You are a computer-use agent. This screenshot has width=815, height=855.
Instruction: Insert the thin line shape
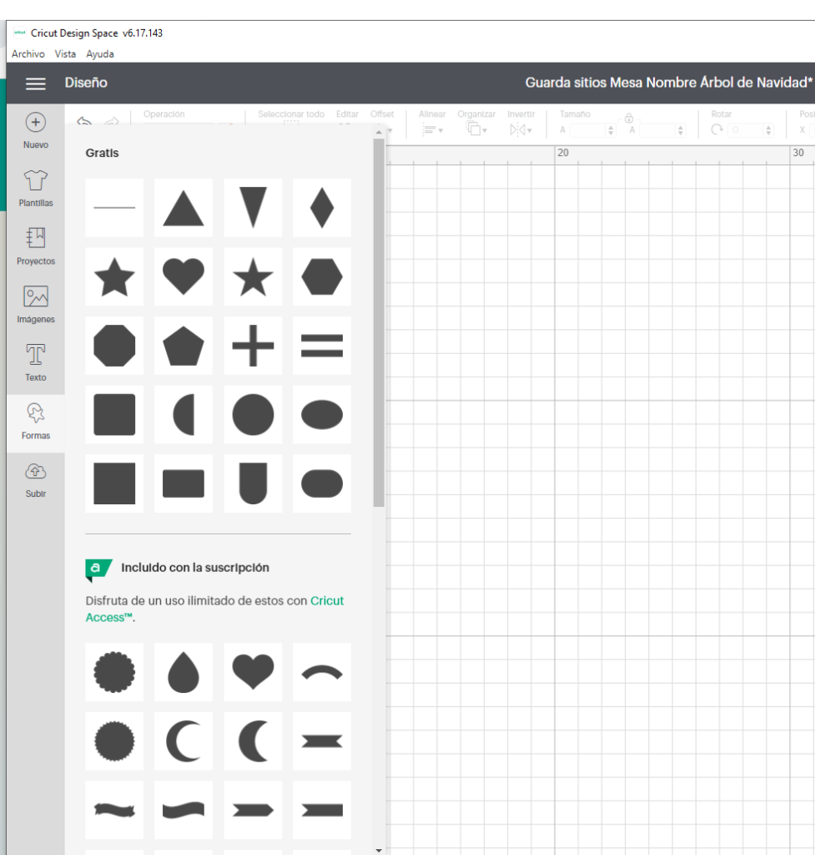pyautogui.click(x=114, y=208)
